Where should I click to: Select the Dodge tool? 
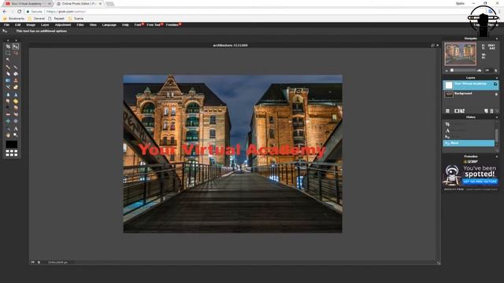click(8, 108)
